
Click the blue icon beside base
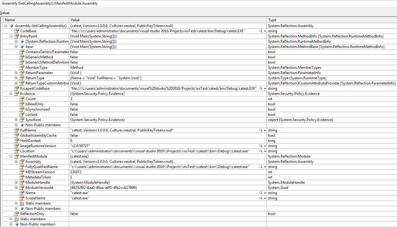click(x=22, y=47)
